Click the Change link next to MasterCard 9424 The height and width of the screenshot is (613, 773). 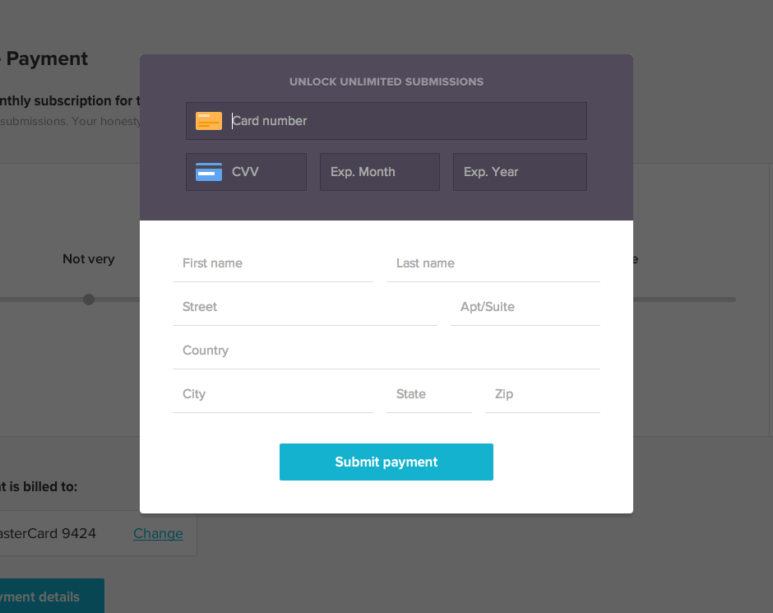coord(158,533)
